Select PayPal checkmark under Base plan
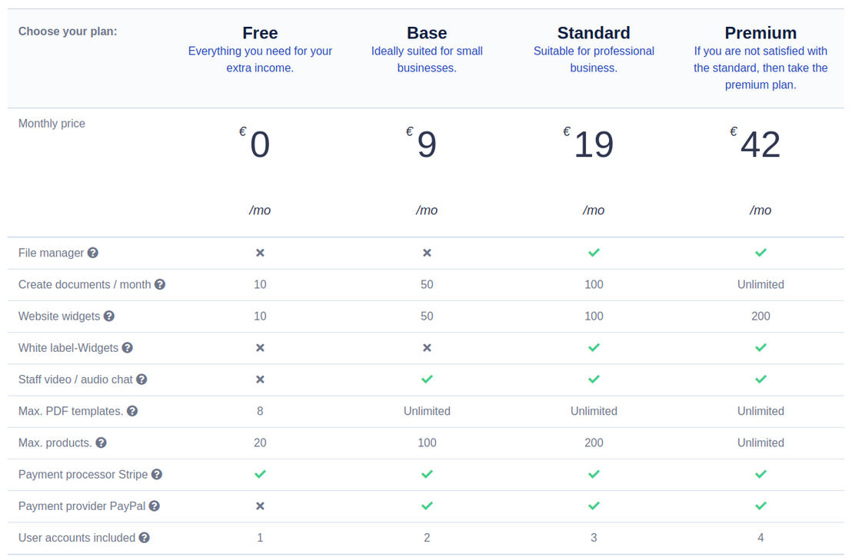 click(x=427, y=505)
